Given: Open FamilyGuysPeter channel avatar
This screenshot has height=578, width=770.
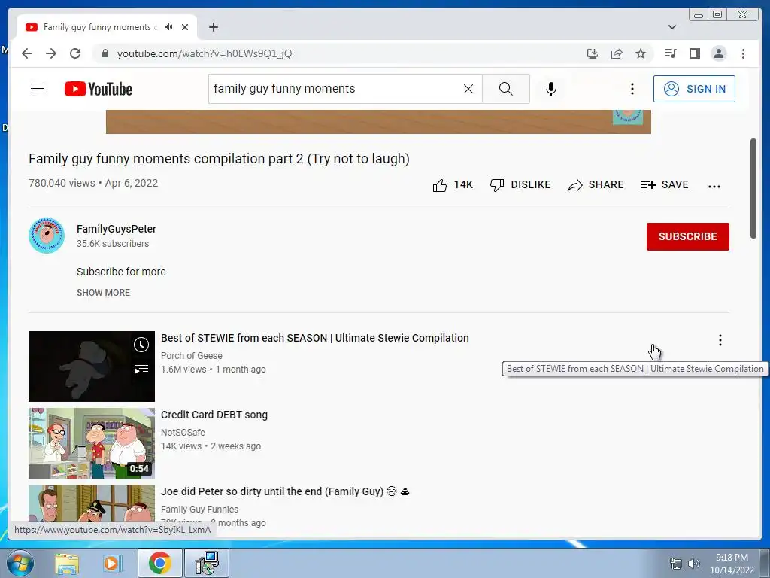Looking at the screenshot, I should point(47,236).
